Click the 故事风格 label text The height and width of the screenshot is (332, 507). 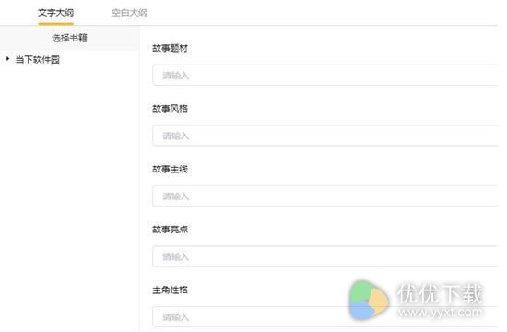171,109
